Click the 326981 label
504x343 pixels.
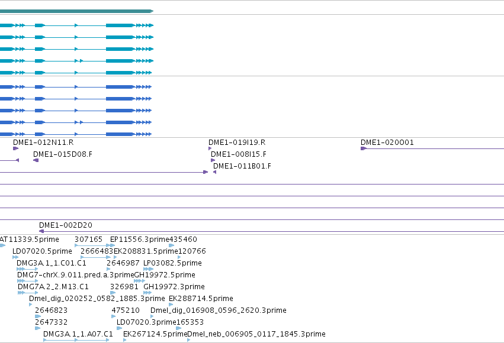click(124, 287)
